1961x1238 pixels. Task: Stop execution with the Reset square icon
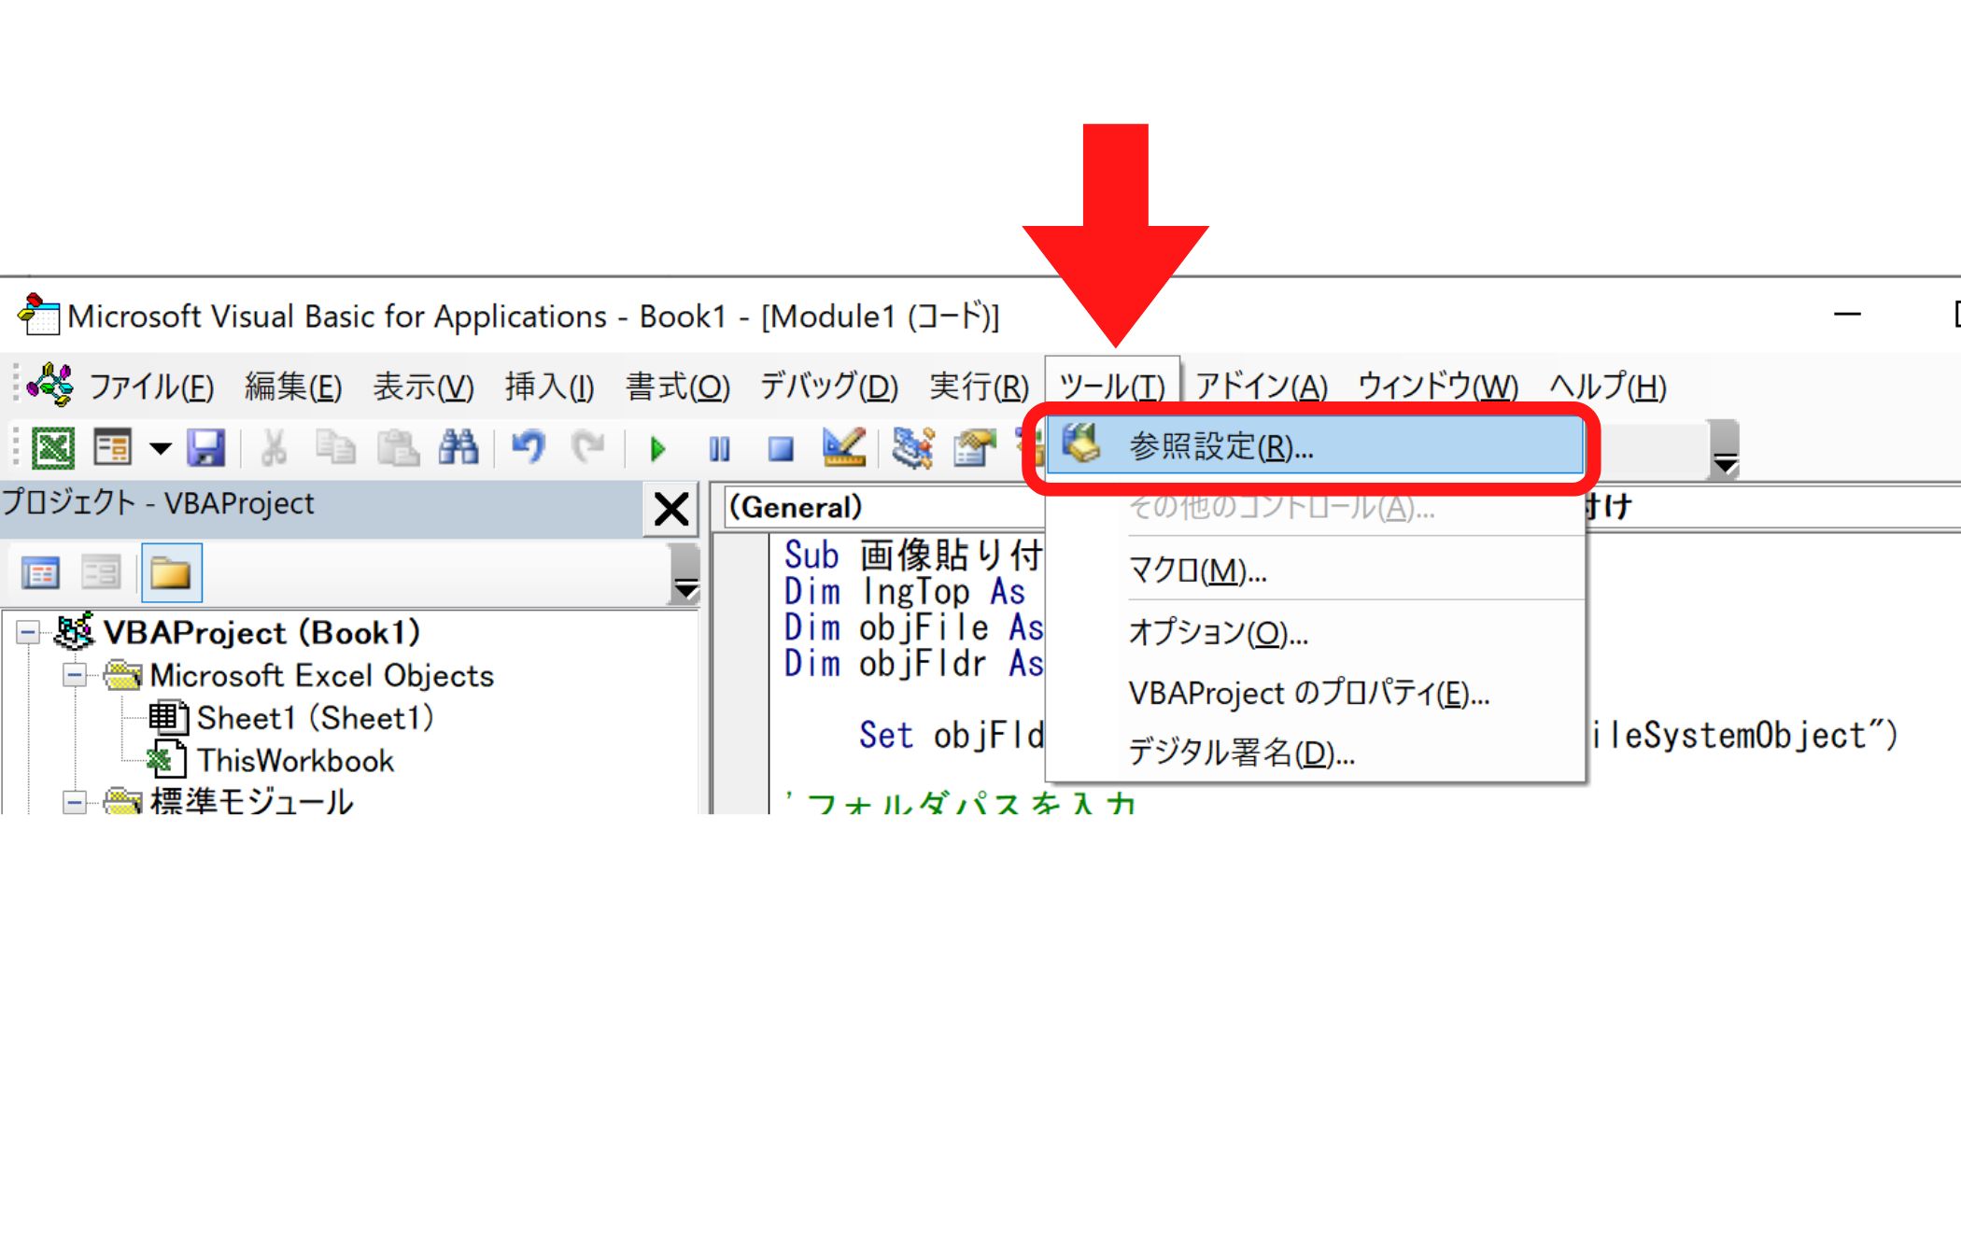781,449
